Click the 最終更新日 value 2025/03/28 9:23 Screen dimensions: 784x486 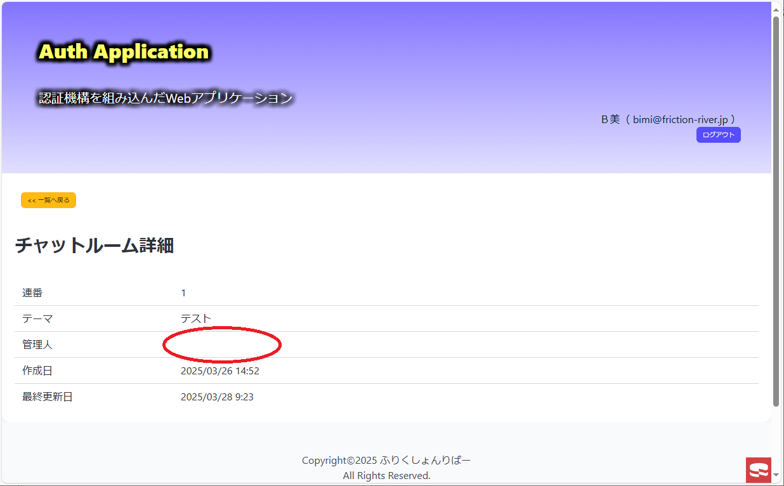pos(217,397)
